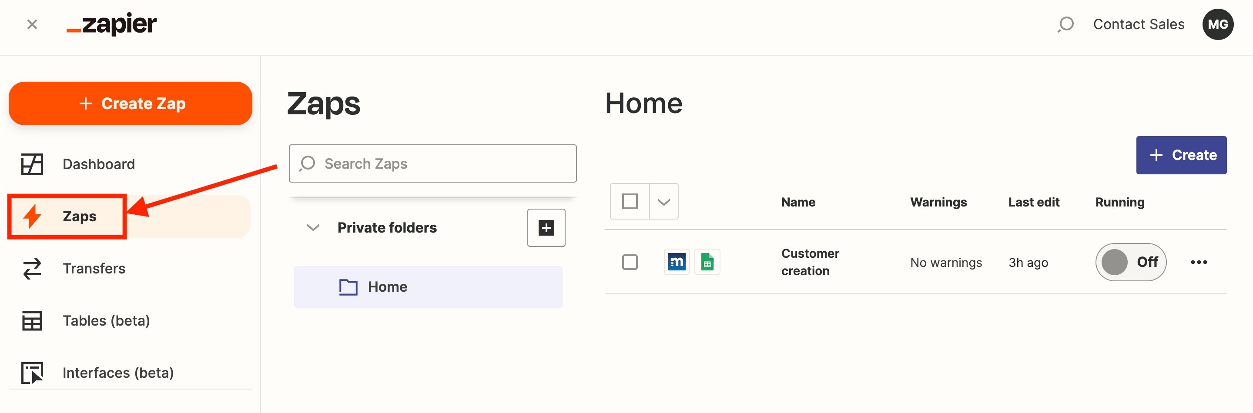
Task: Add a new private folder with the plus button
Action: click(546, 227)
